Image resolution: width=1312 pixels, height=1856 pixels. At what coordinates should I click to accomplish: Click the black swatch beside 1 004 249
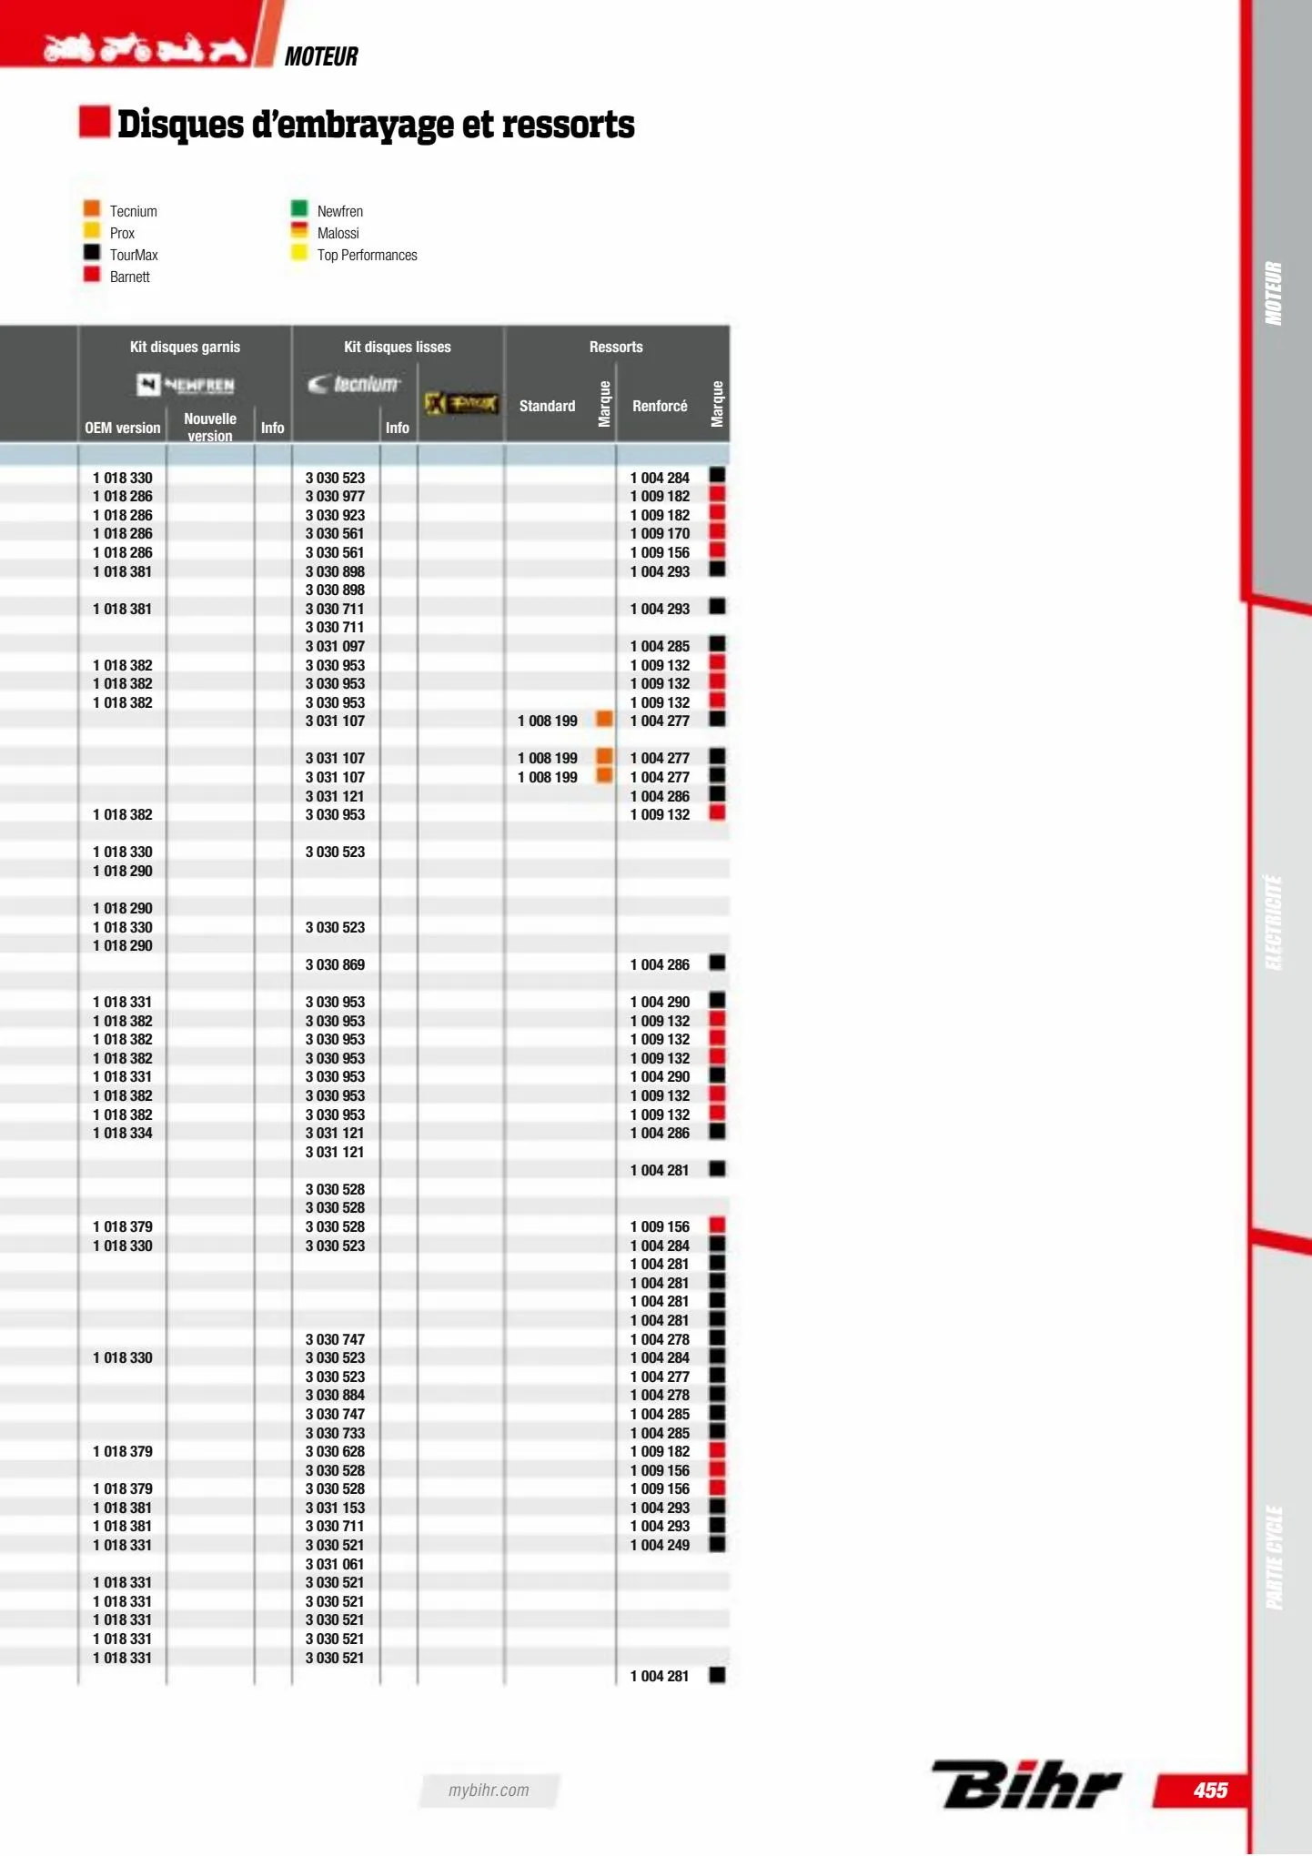pos(717,1543)
